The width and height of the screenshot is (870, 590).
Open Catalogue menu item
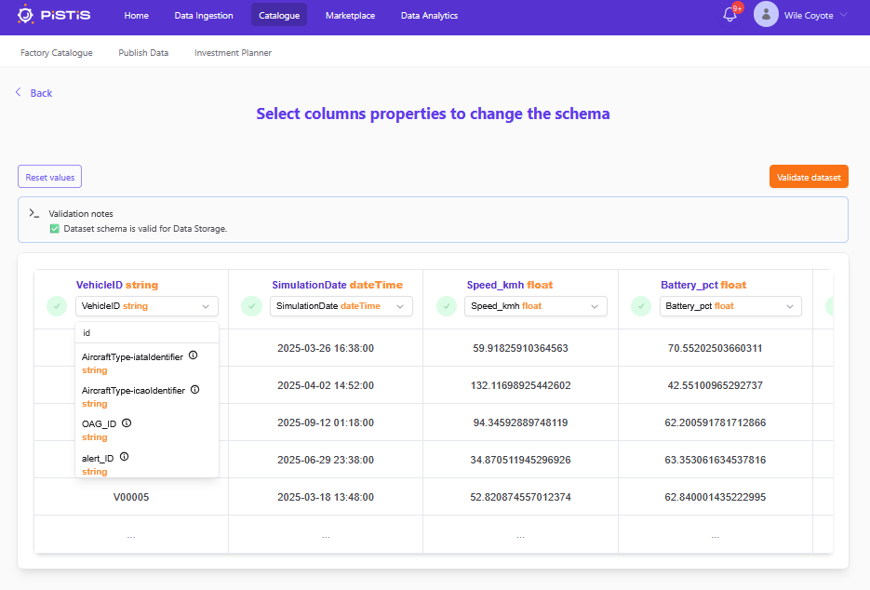point(279,15)
